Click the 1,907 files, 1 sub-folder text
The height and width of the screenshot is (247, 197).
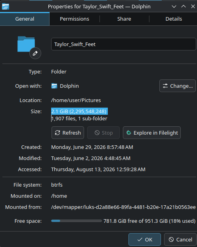(x=79, y=118)
